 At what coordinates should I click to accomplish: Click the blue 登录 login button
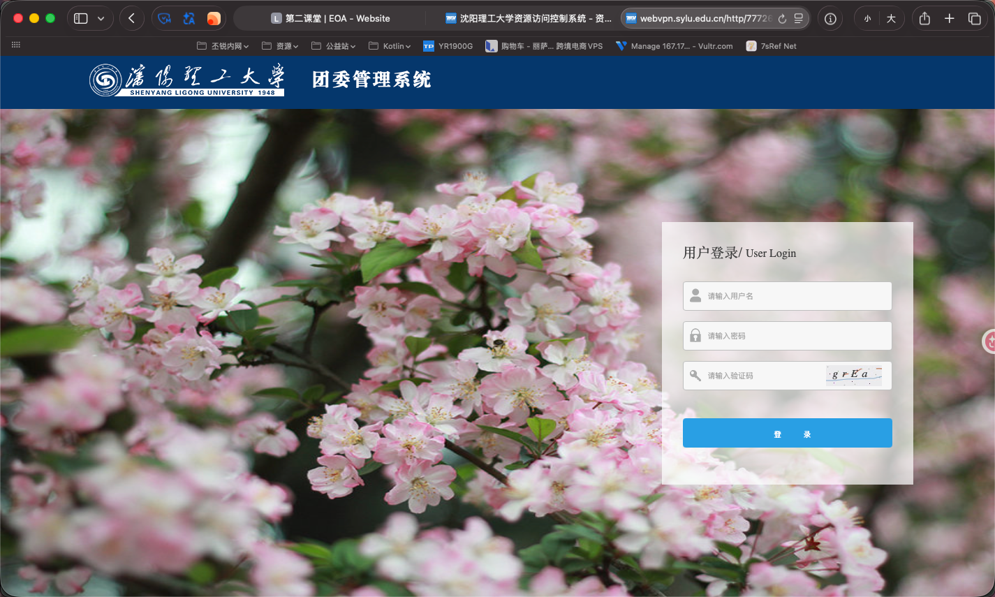pos(788,433)
